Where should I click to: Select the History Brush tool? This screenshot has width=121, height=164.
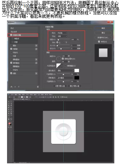[11, 109]
